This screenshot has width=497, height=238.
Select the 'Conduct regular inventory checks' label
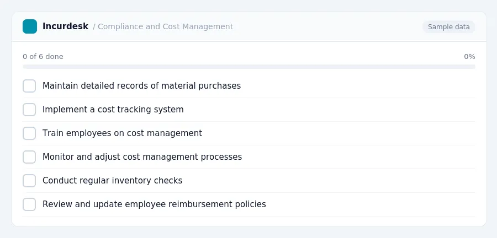coord(113,181)
